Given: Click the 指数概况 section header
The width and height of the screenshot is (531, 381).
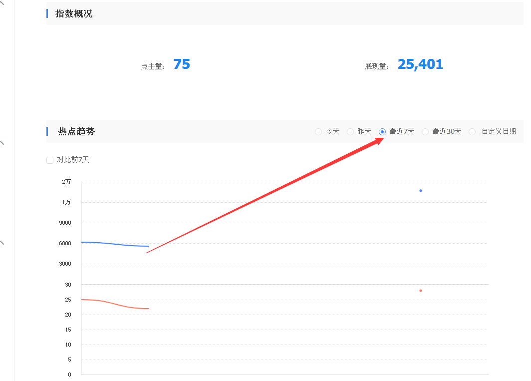Looking at the screenshot, I should point(74,14).
